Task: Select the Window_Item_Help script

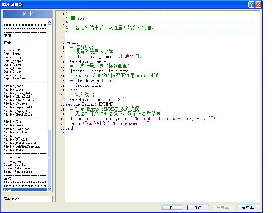Action: 25,93
